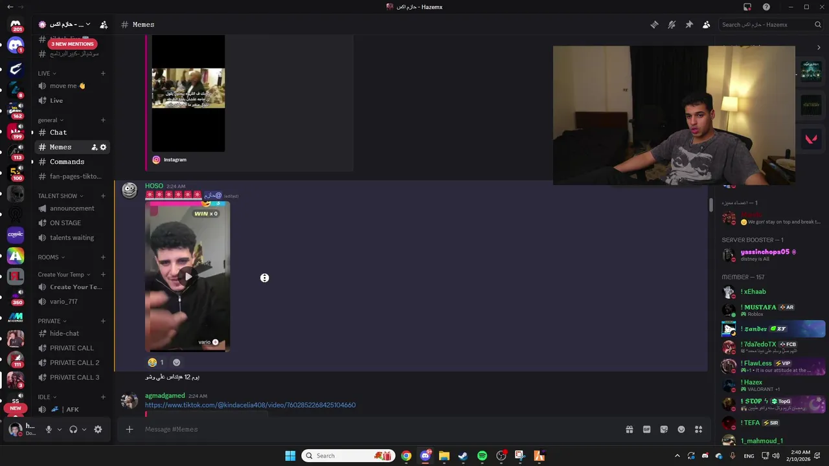Hide the member list panel
The width and height of the screenshot is (829, 466).
[x=707, y=25]
